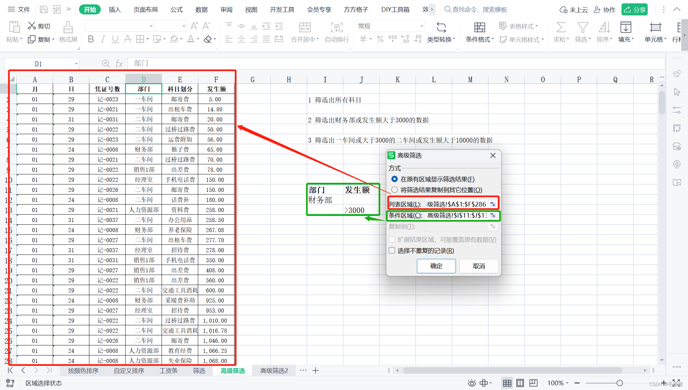
Task: Switch to the 高级筛选2 sheet tab
Action: pyautogui.click(x=274, y=371)
